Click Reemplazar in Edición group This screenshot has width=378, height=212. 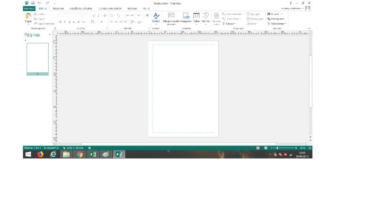click(x=276, y=19)
